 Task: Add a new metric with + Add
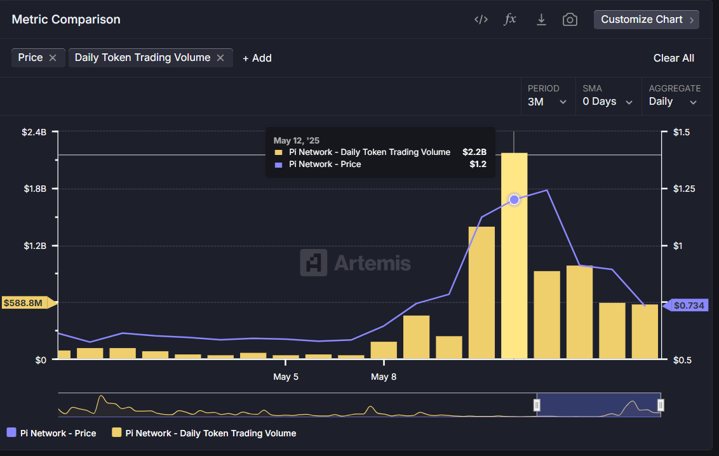tap(257, 58)
